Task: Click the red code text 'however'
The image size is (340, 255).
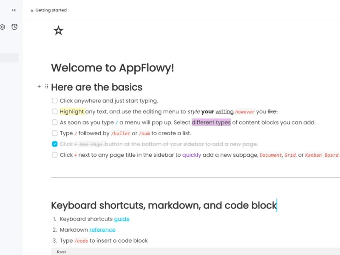Action: (245, 112)
